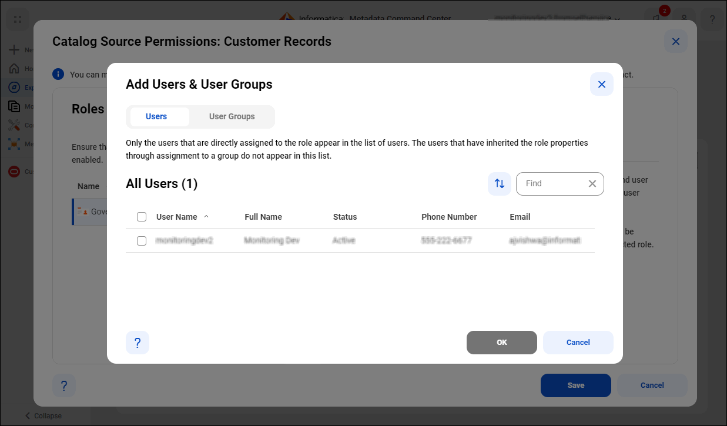Viewport: 727px width, 426px height.
Task: Clear the Find field with X icon
Action: (592, 184)
